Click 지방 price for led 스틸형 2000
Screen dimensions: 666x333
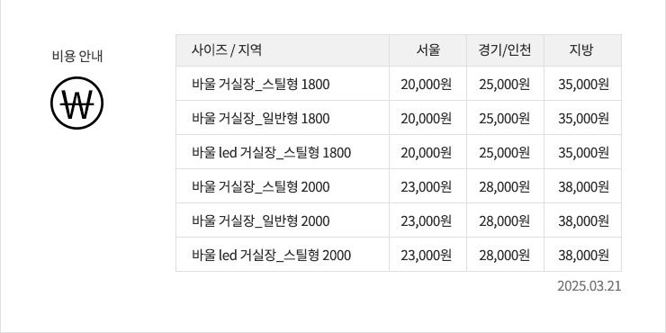click(583, 256)
